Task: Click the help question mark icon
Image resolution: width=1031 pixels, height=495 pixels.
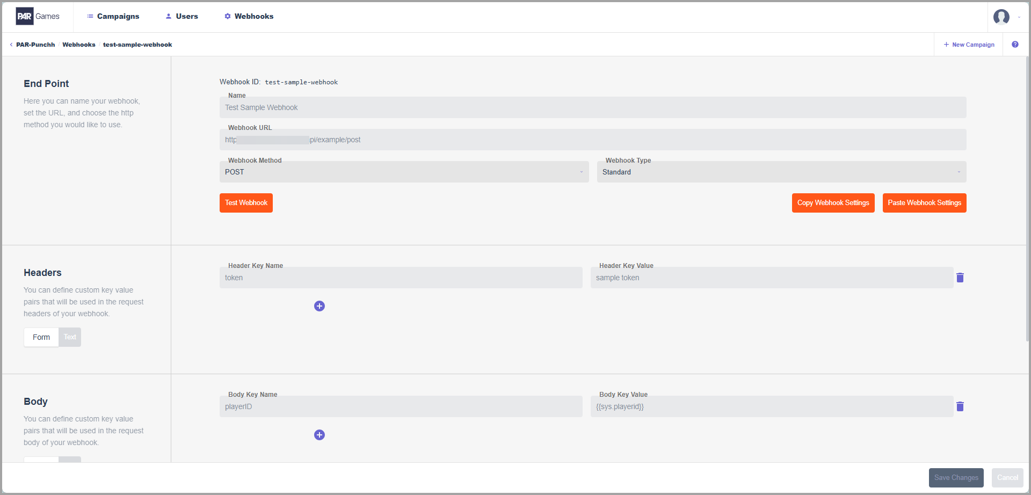Action: click(1015, 45)
